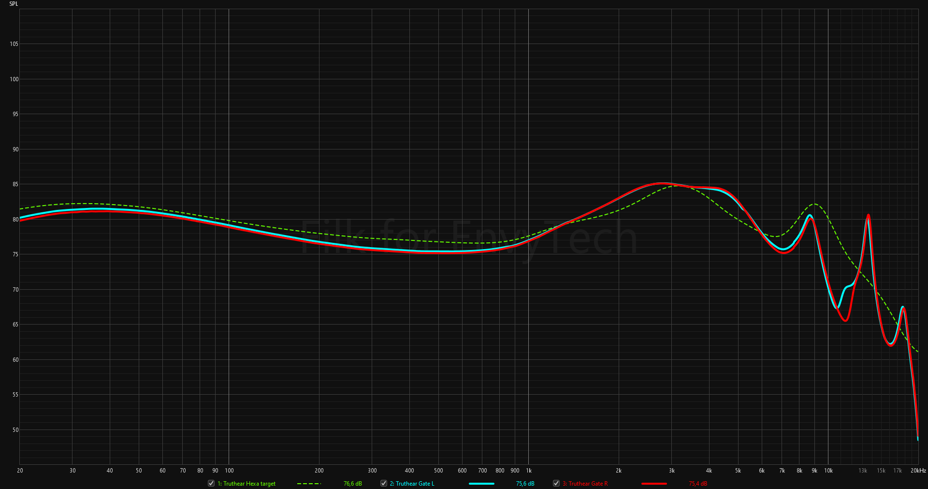Screen dimensions: 928x489
Task: Click the 10k frequency axis label
Action: pos(828,471)
